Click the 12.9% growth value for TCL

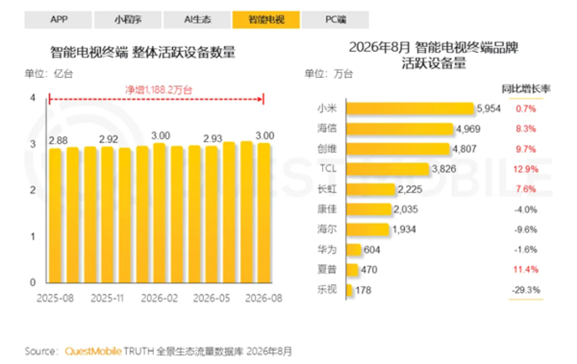point(526,169)
